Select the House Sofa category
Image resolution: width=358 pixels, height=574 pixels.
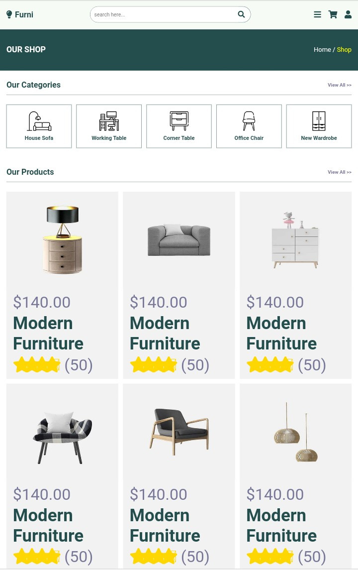[x=39, y=126]
